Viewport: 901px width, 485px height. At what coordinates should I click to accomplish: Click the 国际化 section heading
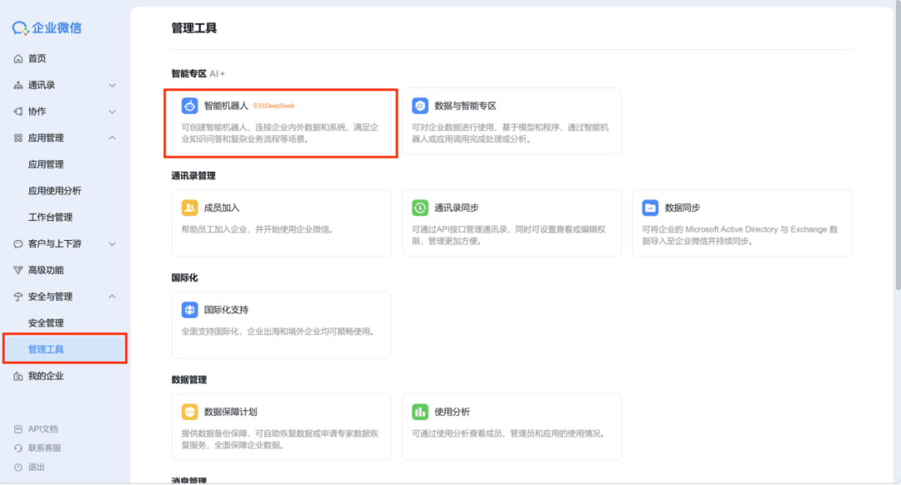[x=184, y=277]
